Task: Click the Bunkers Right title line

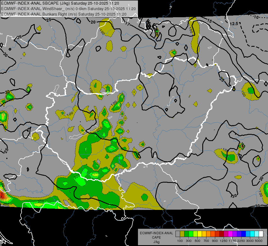Action: (x=64, y=14)
